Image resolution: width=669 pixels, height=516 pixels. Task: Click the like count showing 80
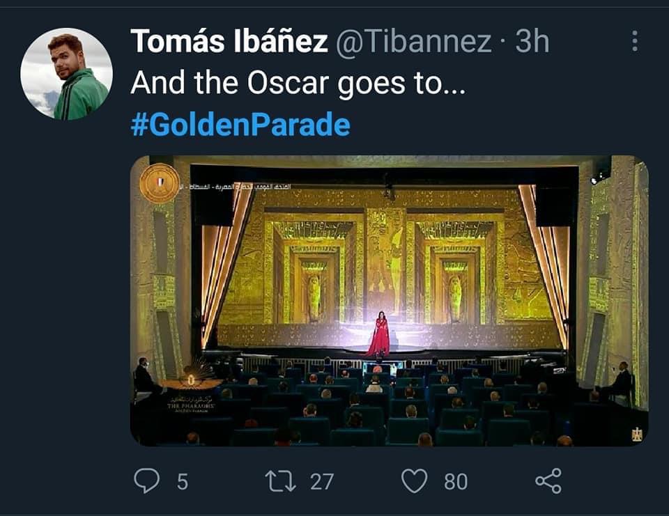(456, 482)
